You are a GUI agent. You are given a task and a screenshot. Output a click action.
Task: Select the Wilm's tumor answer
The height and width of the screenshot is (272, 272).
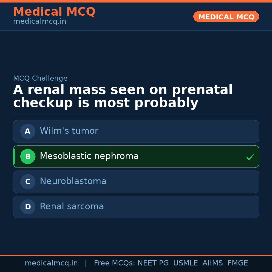point(69,131)
